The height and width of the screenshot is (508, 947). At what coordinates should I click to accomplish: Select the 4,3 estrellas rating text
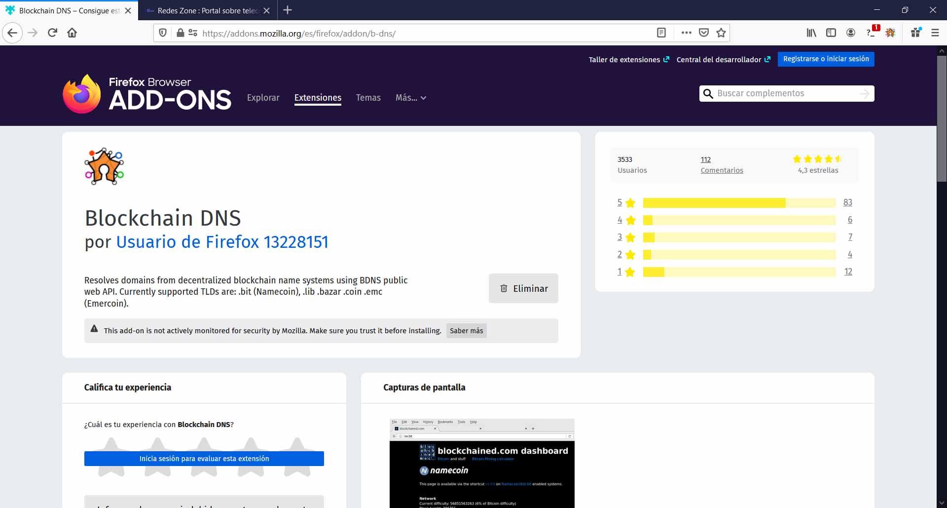[x=818, y=170]
